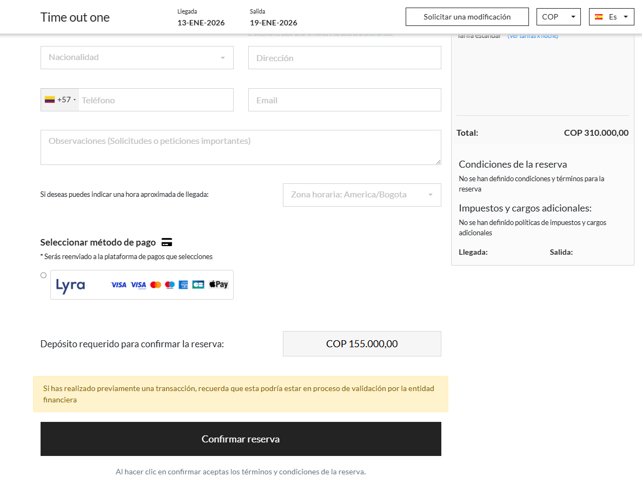This screenshot has height=483, width=642.
Task: Expand the Zona horaria America/Bogota dropdown
Action: click(x=362, y=195)
